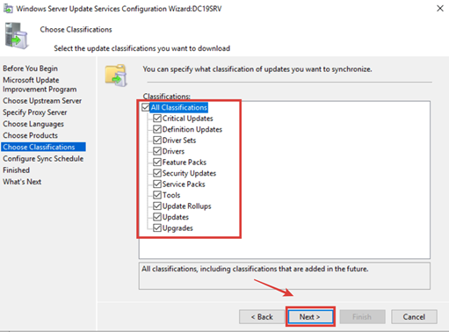This screenshot has height=332, width=449.
Task: Toggle the All Classifications checkbox
Action: pos(146,107)
